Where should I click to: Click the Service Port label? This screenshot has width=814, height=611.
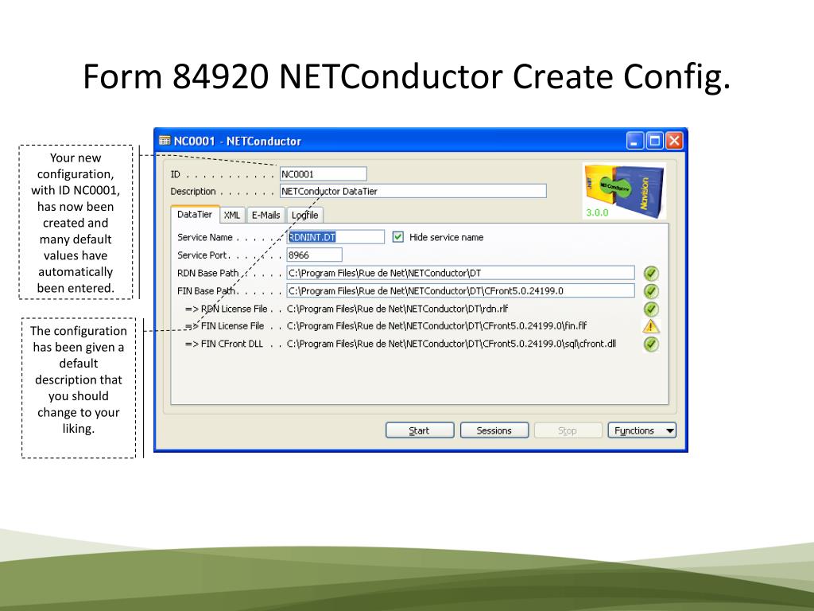click(202, 255)
